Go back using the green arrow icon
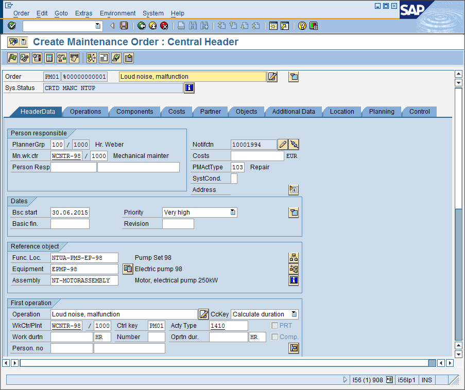The image size is (465, 390). click(x=142, y=26)
